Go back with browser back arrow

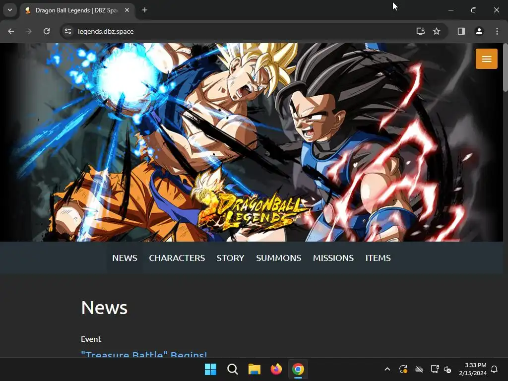(11, 31)
